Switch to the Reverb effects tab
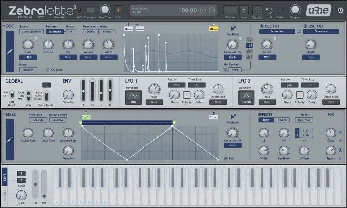Screen dimensions: 347x208 point(282,120)
